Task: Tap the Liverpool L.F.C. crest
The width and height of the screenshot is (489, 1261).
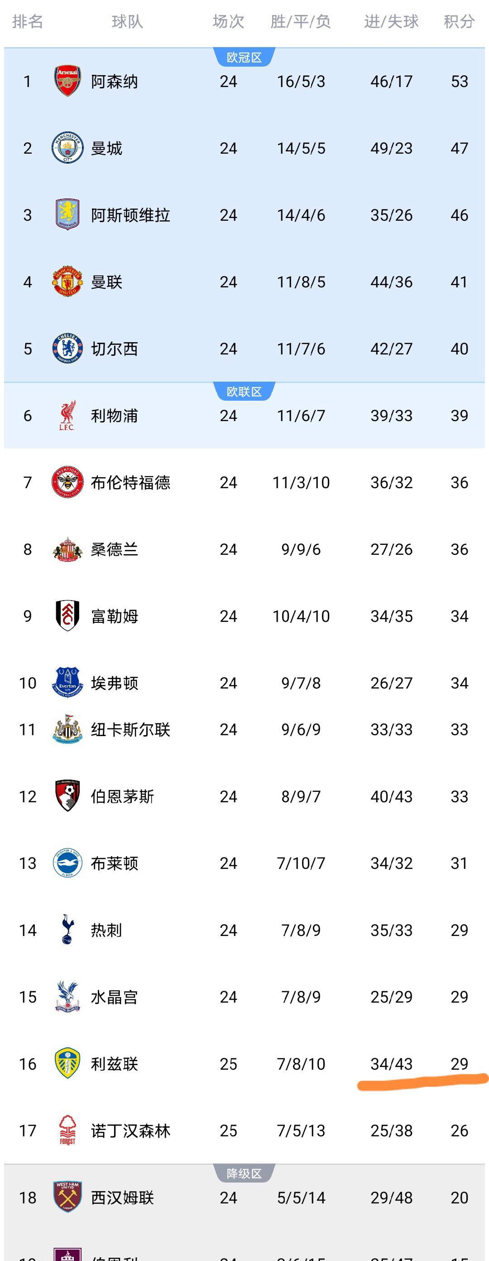Action: click(67, 416)
